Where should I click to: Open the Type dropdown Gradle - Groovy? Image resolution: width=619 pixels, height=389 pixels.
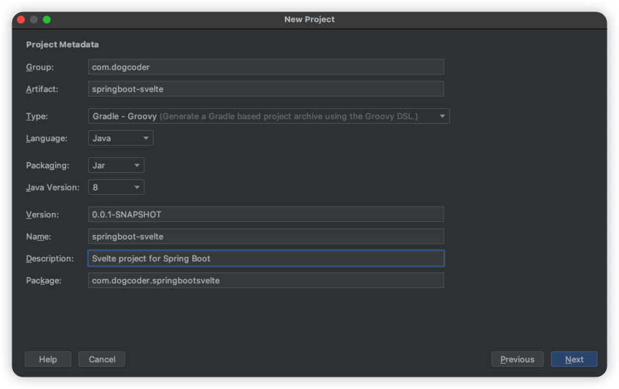pyautogui.click(x=269, y=116)
